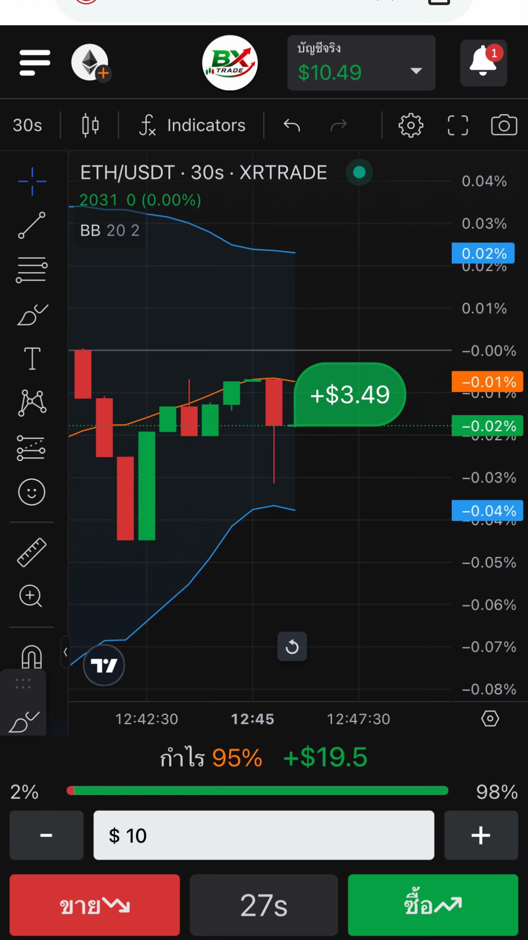
Task: Click the ETH/USDT symbol title
Action: [x=203, y=173]
